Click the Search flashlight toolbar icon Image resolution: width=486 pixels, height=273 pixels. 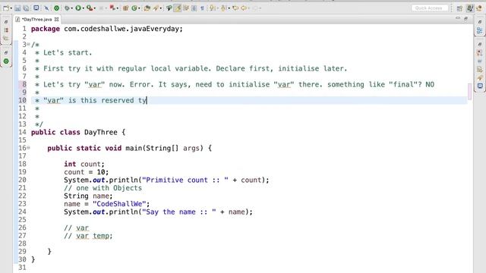coord(156,8)
